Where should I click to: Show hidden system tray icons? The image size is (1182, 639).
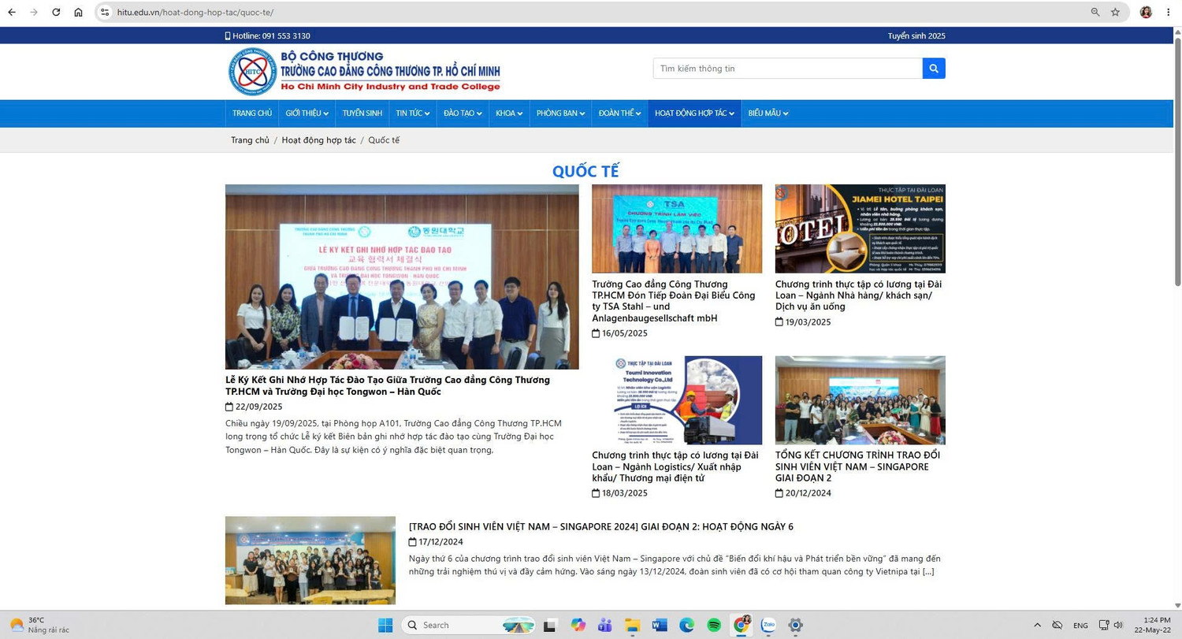coord(1037,625)
